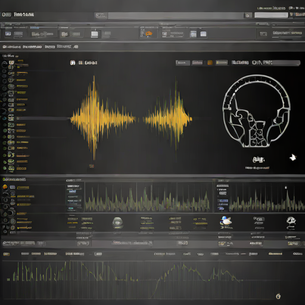Viewport: 305px width, 305px height.
Task: Click the smaller yellow waveform burst
Action: pyautogui.click(x=168, y=119)
